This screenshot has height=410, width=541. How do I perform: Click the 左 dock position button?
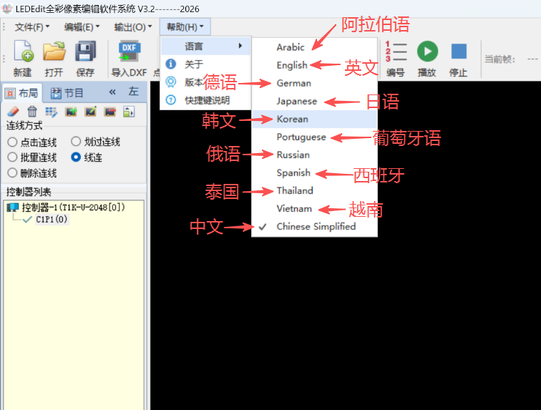click(134, 92)
